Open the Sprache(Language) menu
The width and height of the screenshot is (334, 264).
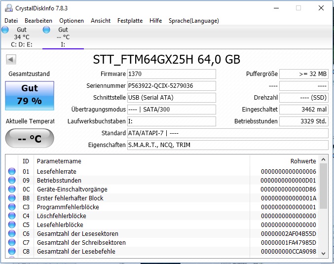click(x=193, y=21)
